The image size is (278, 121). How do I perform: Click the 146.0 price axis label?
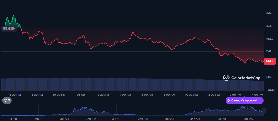[269, 77]
